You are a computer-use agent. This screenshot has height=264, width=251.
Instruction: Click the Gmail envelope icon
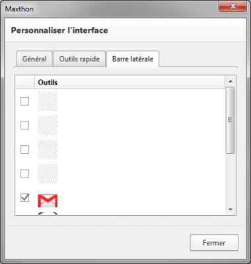tap(48, 201)
